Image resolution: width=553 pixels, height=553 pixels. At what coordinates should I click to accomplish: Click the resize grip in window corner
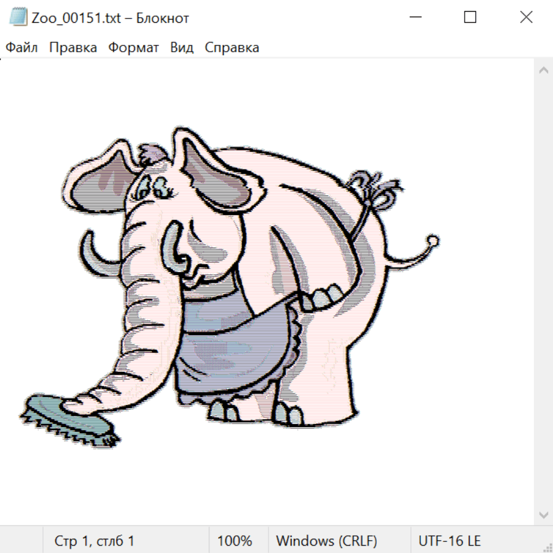pyautogui.click(x=547, y=547)
